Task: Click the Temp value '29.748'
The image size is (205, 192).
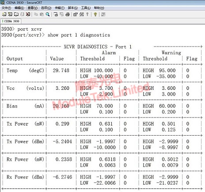Action: 61,70
